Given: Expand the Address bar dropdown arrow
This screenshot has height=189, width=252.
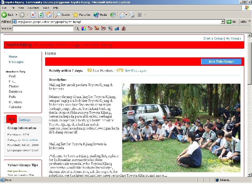Looking at the screenshot, I should click(223, 22).
